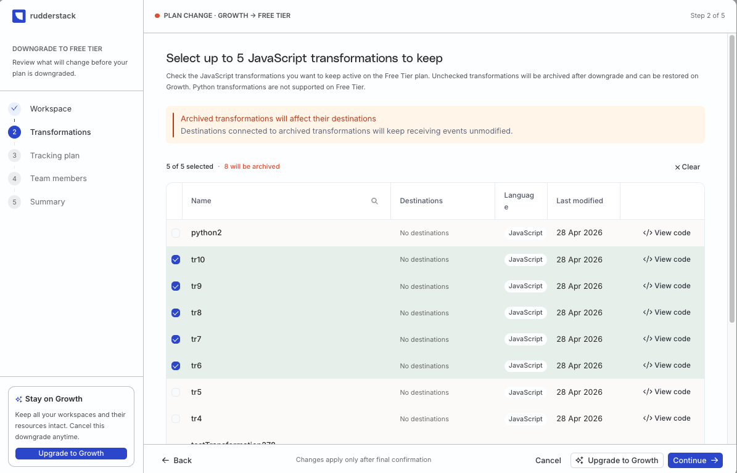This screenshot has width=737, height=473.
Task: Clear all selected transformations
Action: 687,167
